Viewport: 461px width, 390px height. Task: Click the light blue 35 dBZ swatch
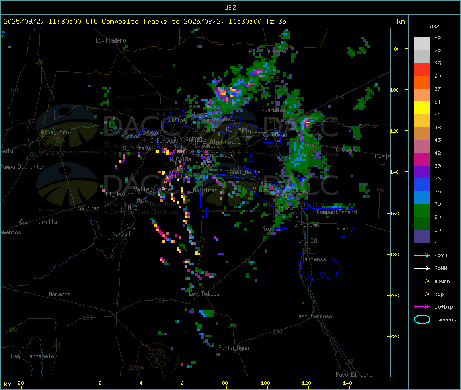click(422, 197)
